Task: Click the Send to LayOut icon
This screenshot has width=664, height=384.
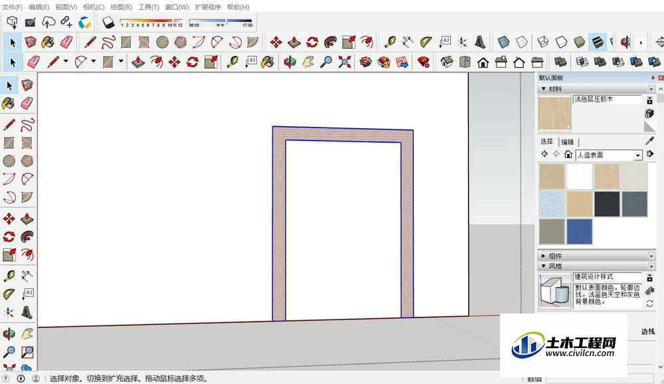Action: (402, 62)
